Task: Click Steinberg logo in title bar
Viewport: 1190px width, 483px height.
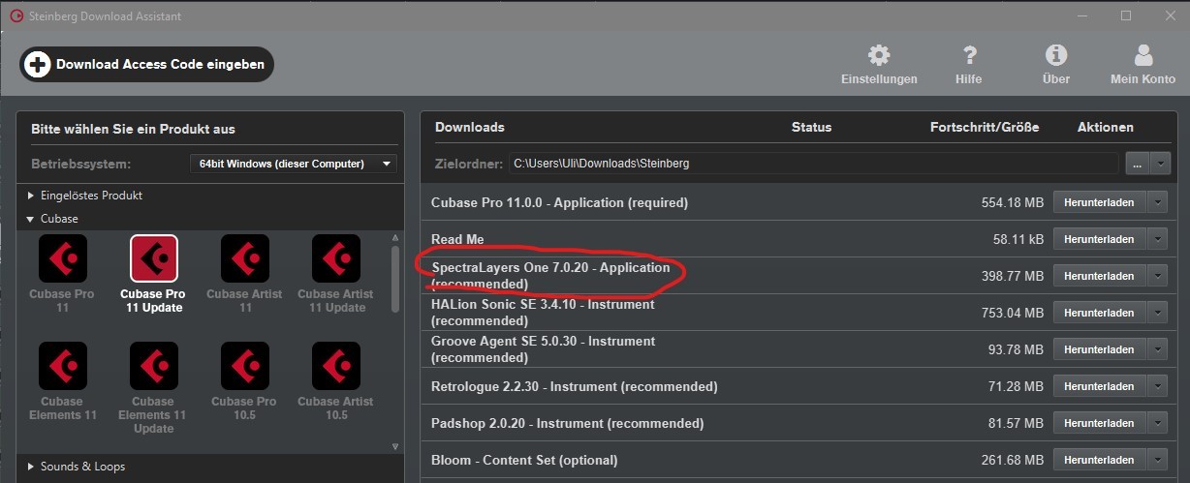Action: [x=16, y=15]
